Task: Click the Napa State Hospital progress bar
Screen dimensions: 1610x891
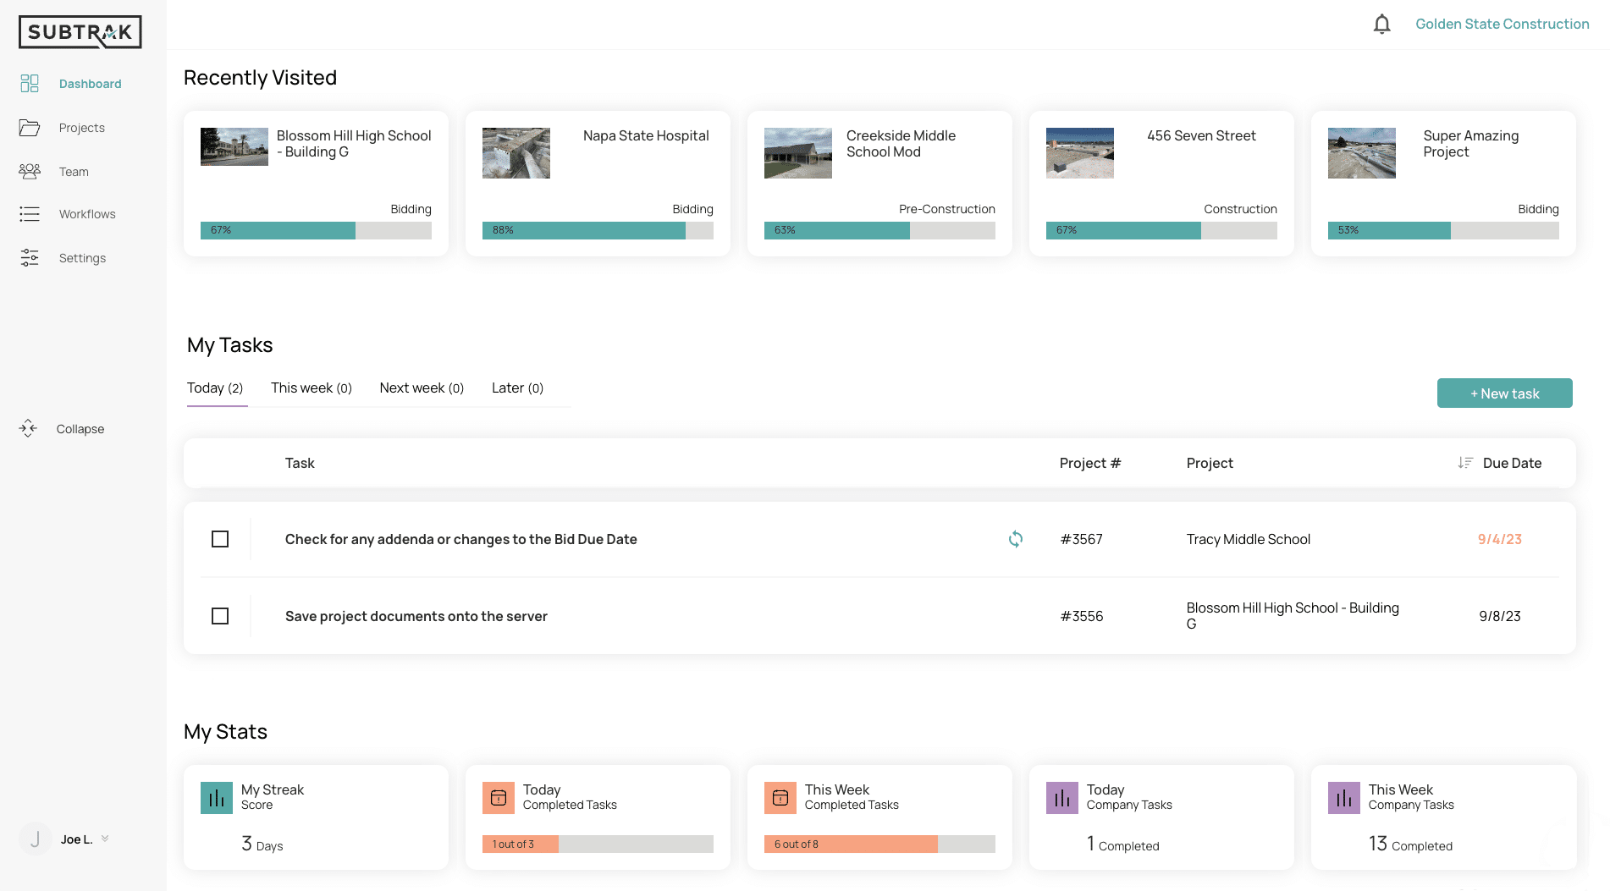Action: point(598,229)
